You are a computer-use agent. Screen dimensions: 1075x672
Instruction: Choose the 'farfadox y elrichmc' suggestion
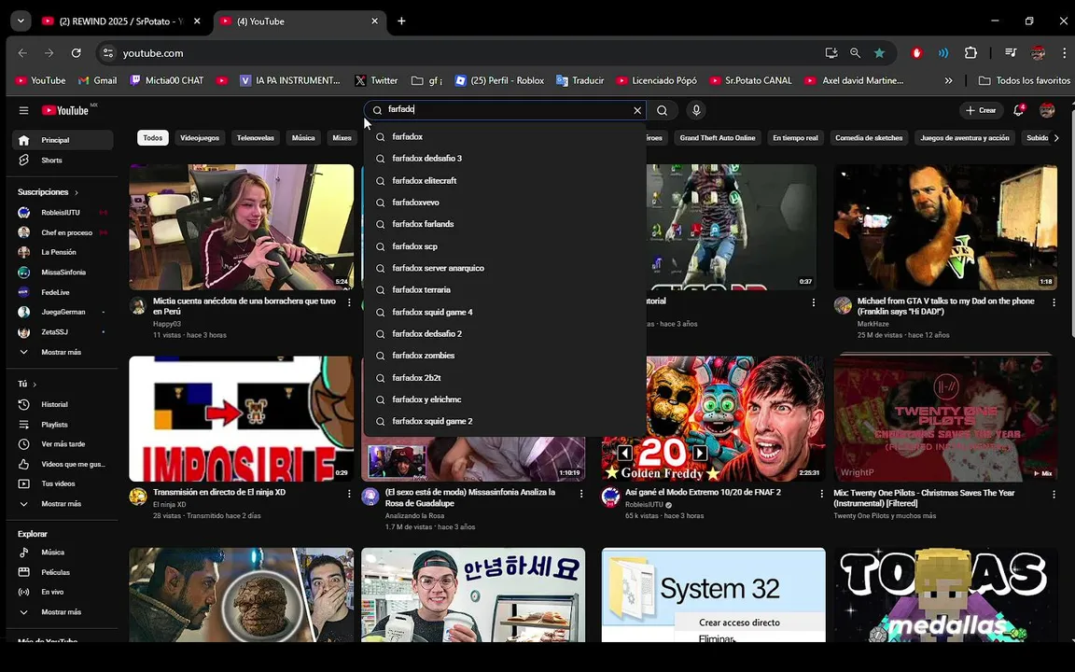pyautogui.click(x=505, y=399)
